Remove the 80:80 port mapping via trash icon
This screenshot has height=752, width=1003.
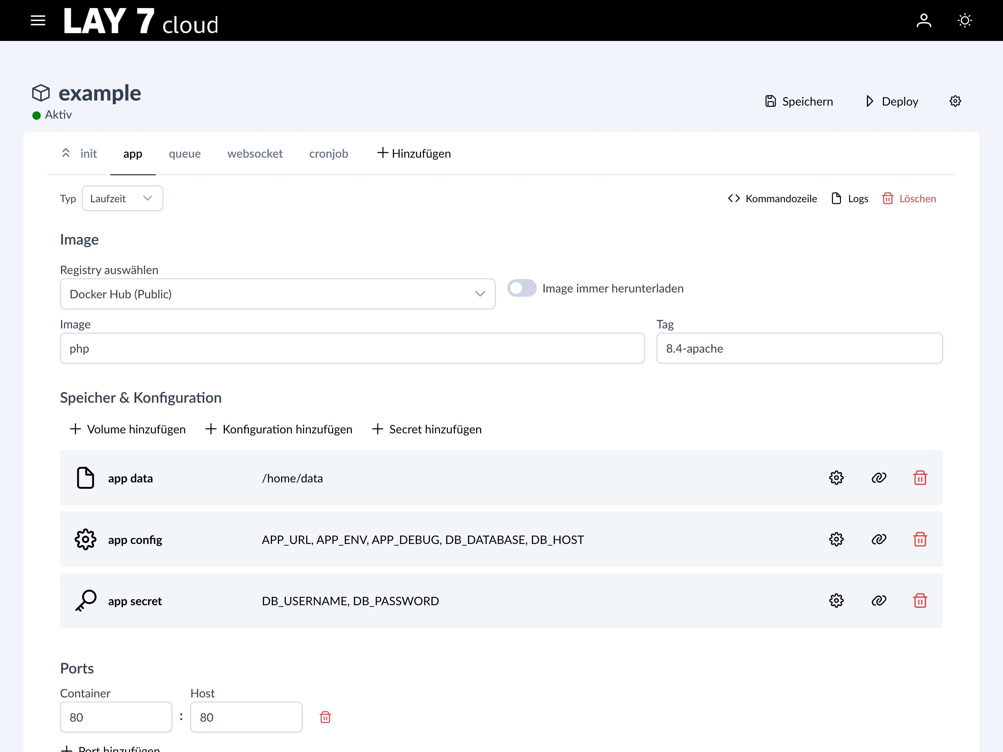click(325, 717)
